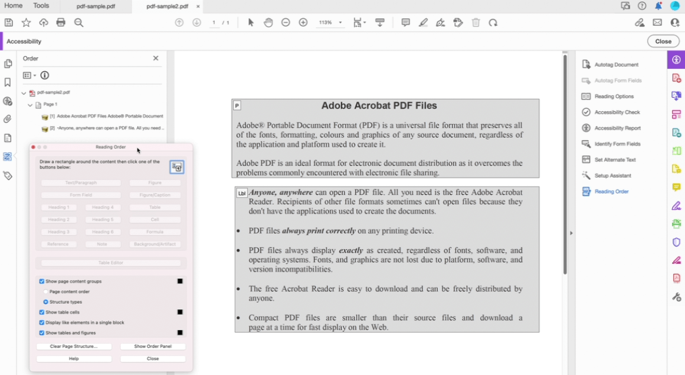Select the Hand pan tool
The image size is (685, 375).
268,23
